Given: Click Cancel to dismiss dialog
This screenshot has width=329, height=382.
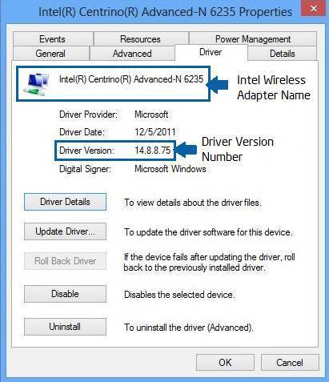Looking at the screenshot, I should tap(290, 363).
